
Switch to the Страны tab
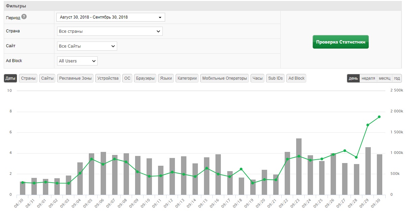click(x=28, y=78)
